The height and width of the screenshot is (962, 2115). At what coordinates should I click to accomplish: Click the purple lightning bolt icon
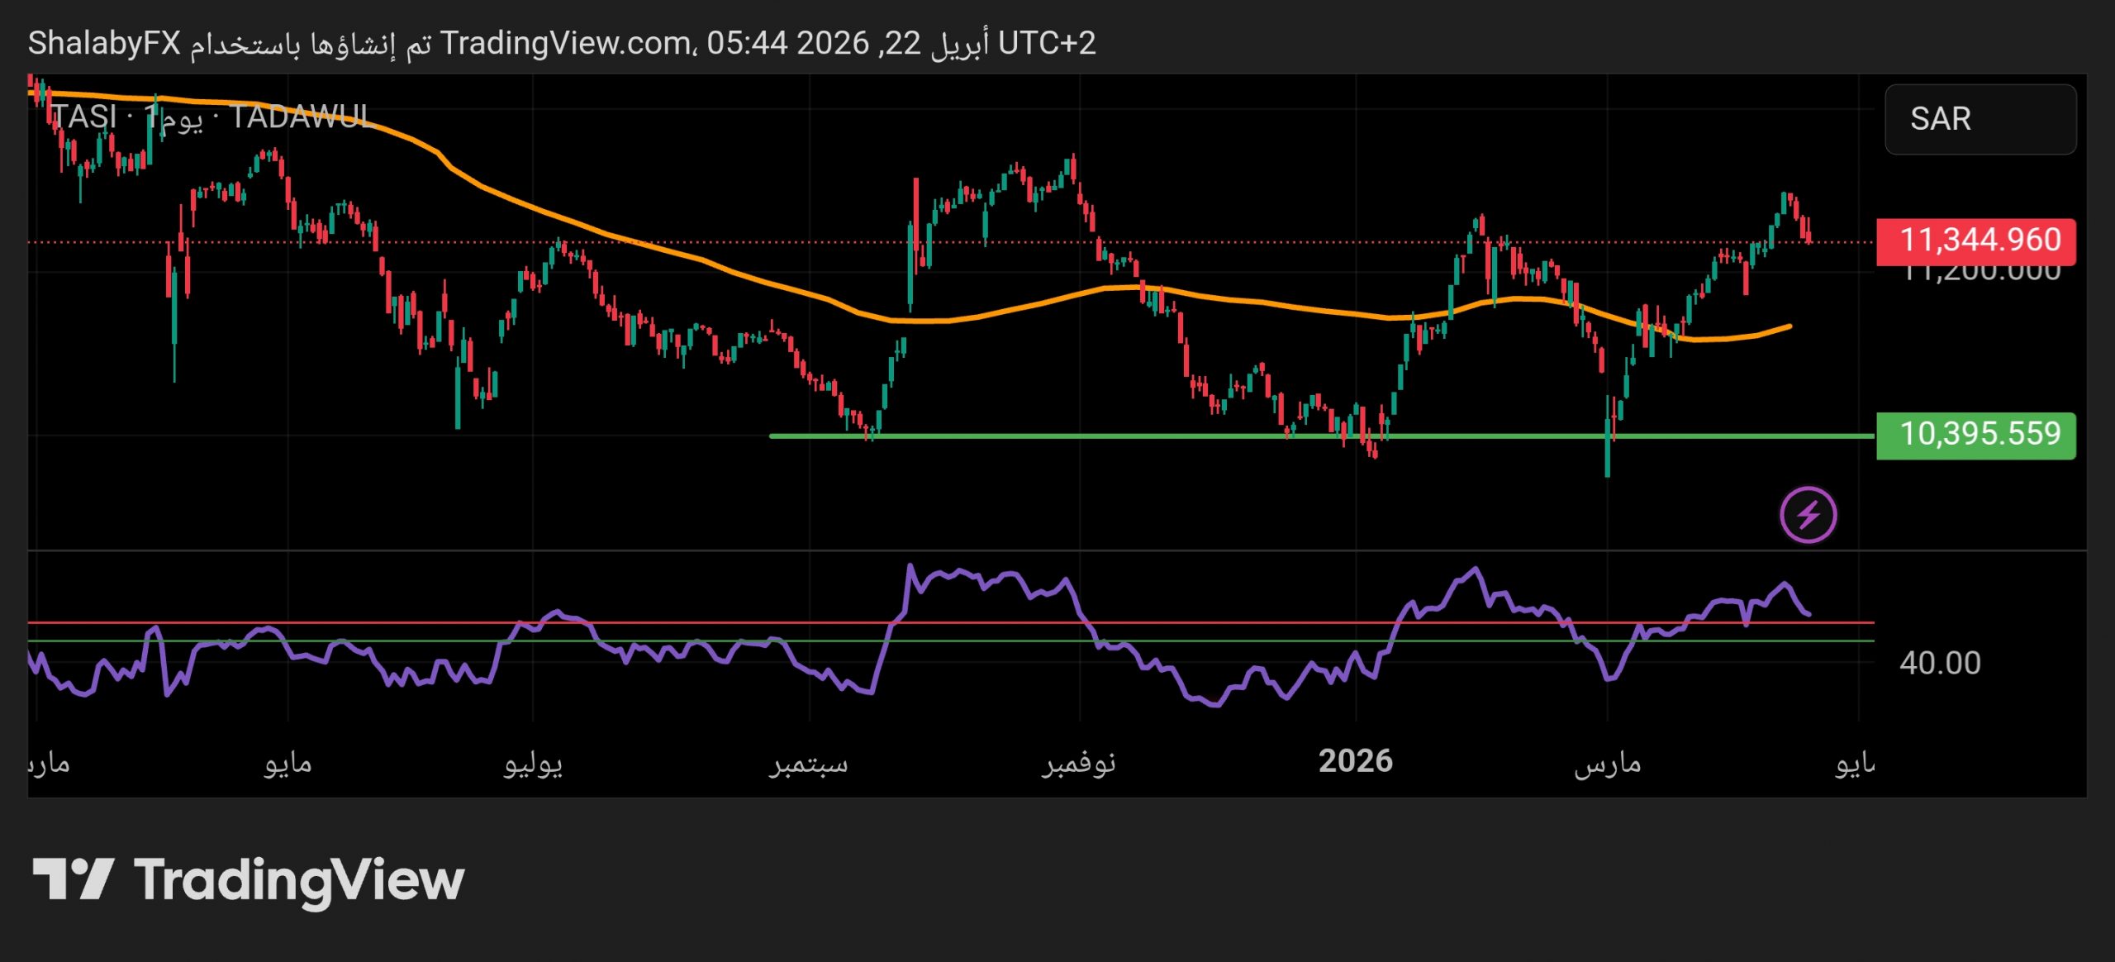point(1808,515)
